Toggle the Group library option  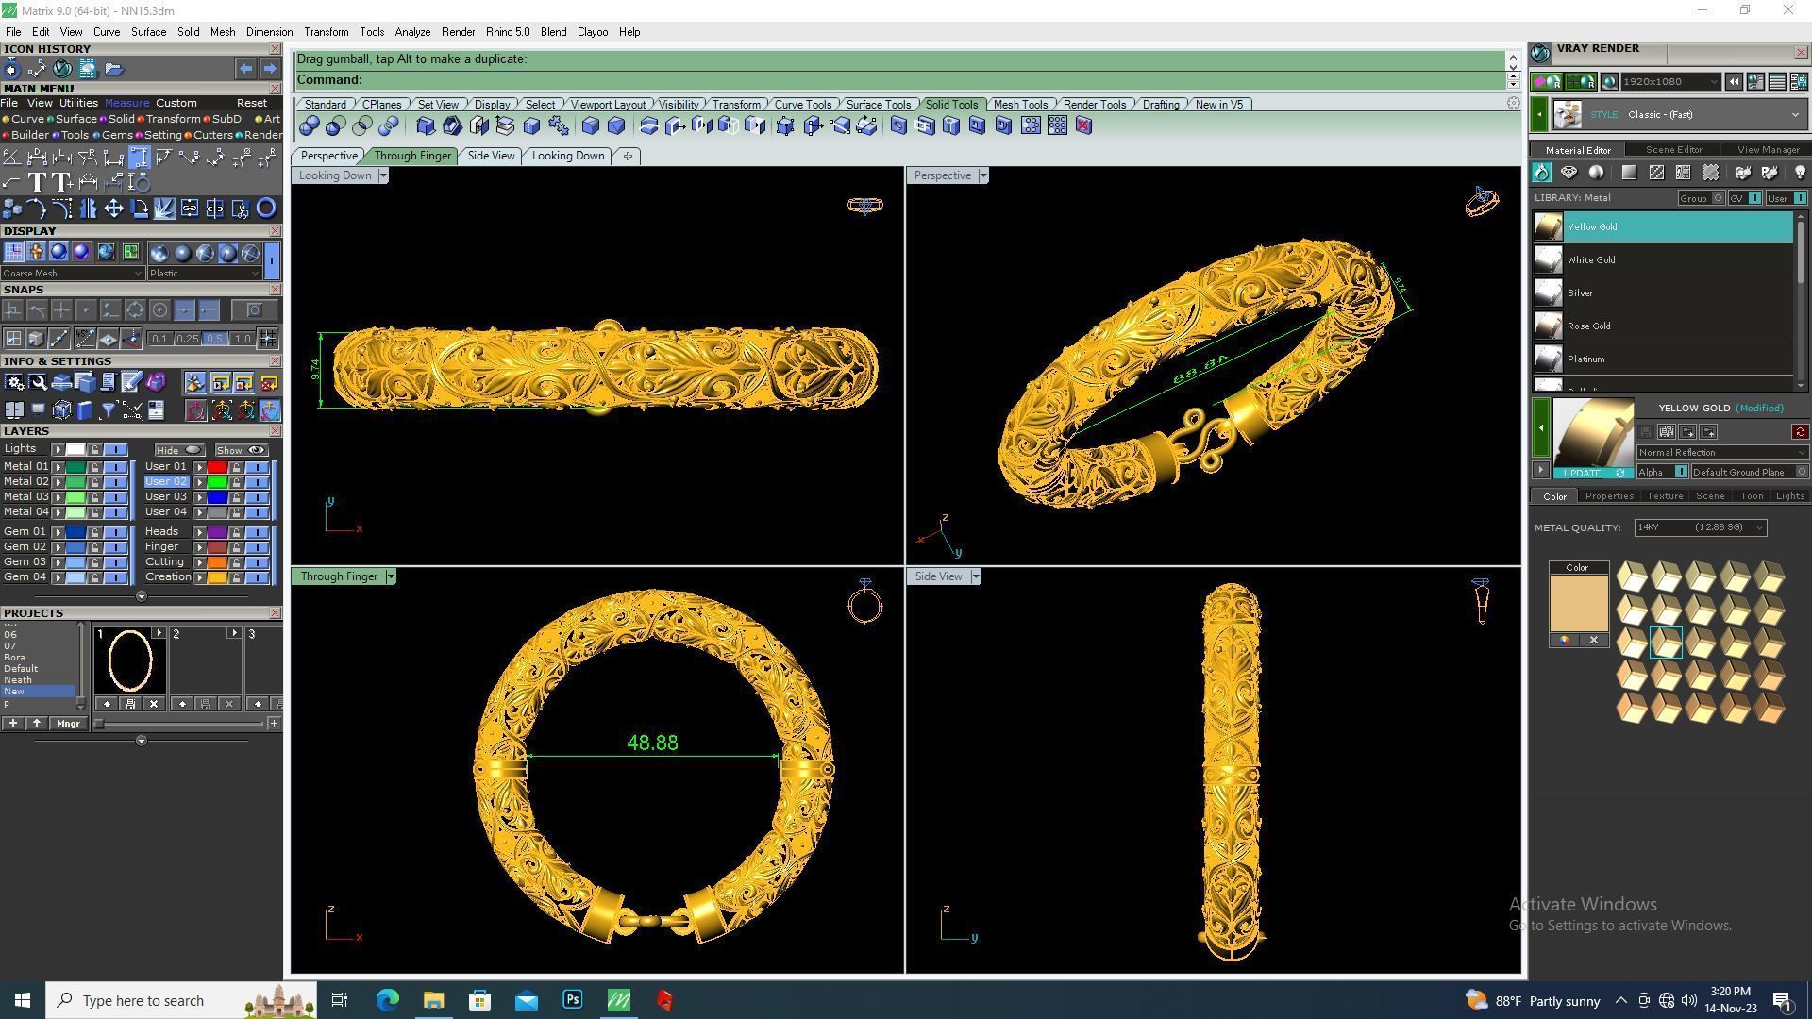tap(1702, 198)
